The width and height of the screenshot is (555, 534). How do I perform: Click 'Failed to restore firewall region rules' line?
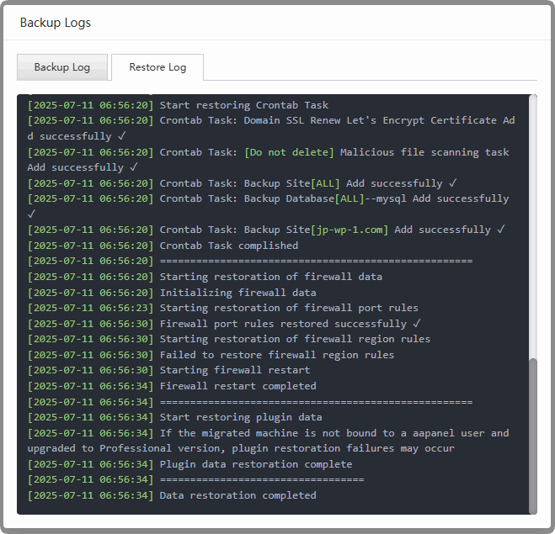click(x=276, y=355)
